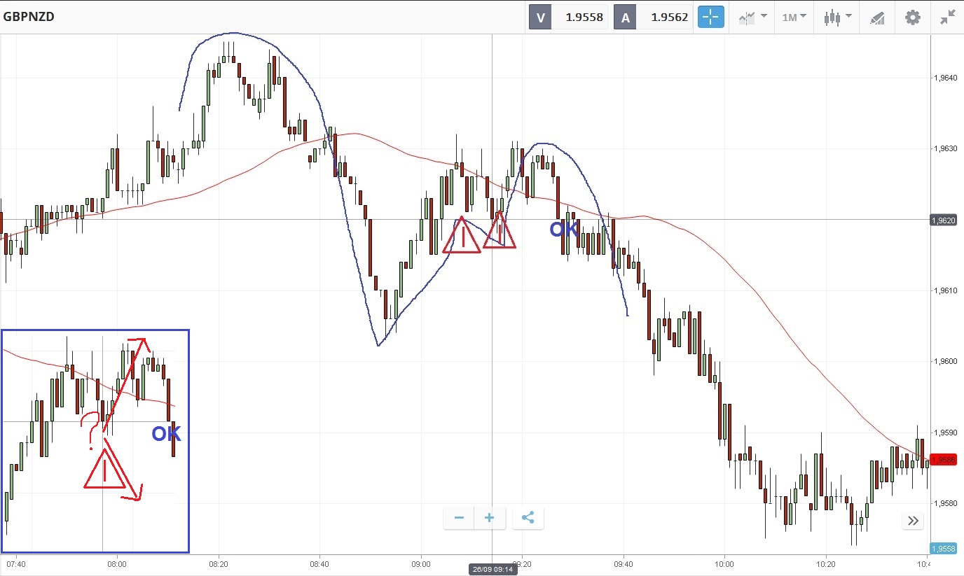The height and width of the screenshot is (576, 964).
Task: Click the 1,9630 price axis label
Action: [x=945, y=149]
